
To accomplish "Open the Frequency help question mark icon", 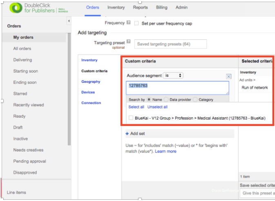I will pyautogui.click(x=129, y=22).
